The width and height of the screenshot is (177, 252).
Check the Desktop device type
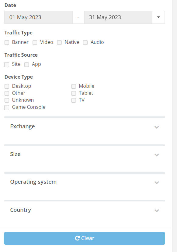click(x=7, y=86)
